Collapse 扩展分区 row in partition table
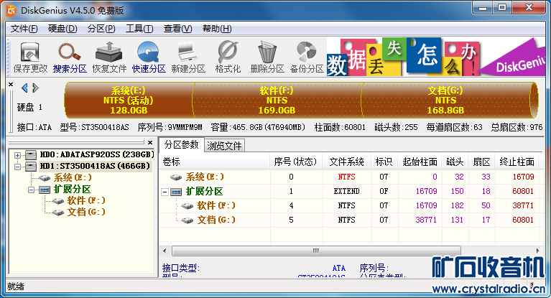551x298 pixels. pos(165,192)
